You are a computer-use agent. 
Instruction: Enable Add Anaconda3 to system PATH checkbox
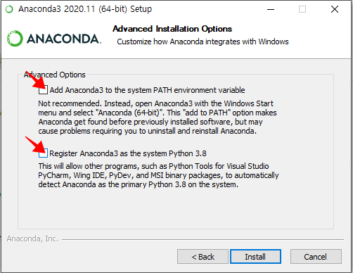43,90
